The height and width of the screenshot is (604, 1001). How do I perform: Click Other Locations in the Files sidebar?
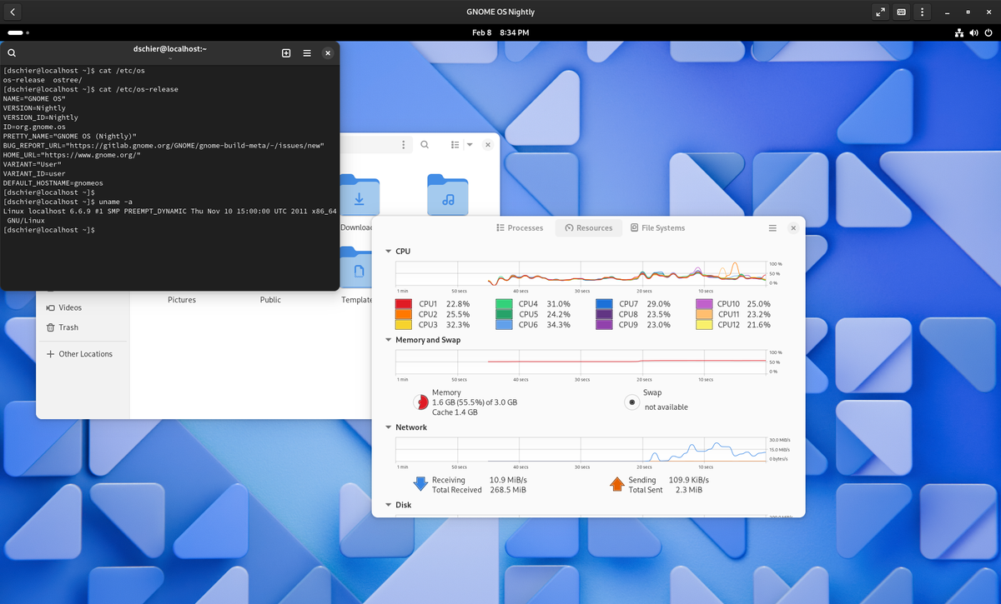[x=83, y=353]
